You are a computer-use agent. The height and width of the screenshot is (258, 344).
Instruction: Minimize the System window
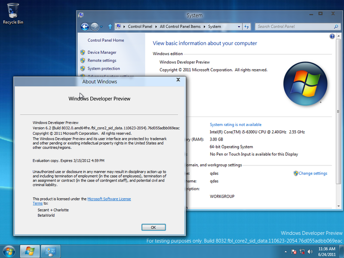311,14
